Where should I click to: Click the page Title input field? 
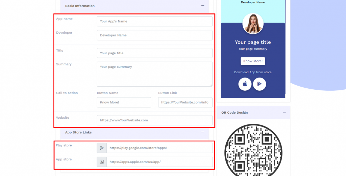[154, 53]
